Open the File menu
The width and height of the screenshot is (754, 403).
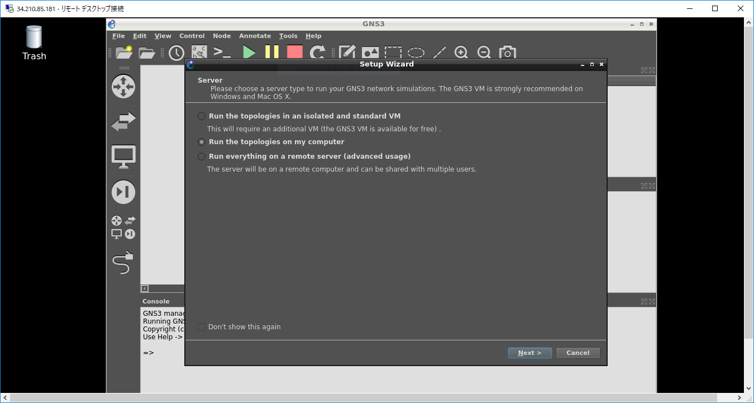pyautogui.click(x=118, y=36)
